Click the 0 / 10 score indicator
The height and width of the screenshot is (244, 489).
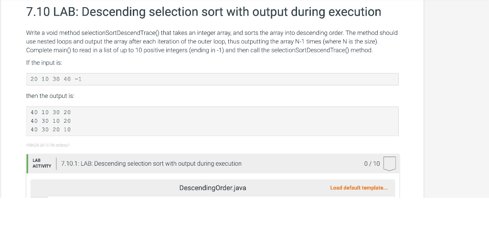coord(372,164)
